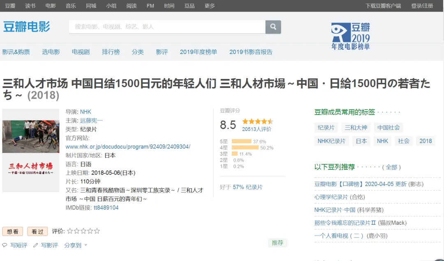
Task: Open 一个人看电视（二）list
Action: click(x=339, y=236)
